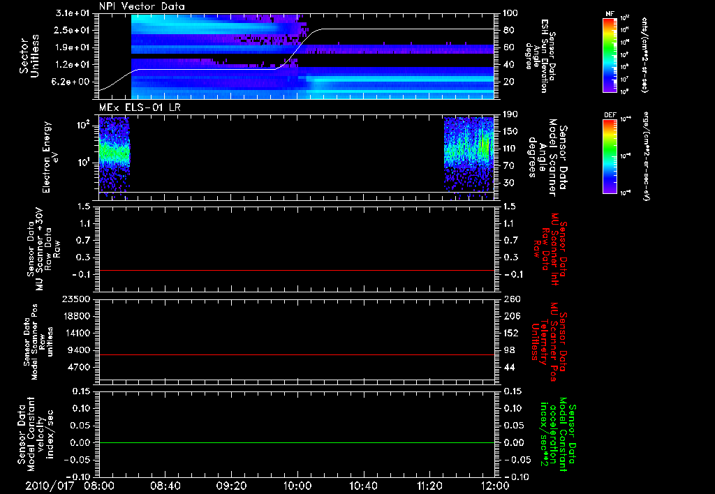This screenshot has height=494, width=715.
Task: Click the NF label above color bar
Action: coord(610,14)
